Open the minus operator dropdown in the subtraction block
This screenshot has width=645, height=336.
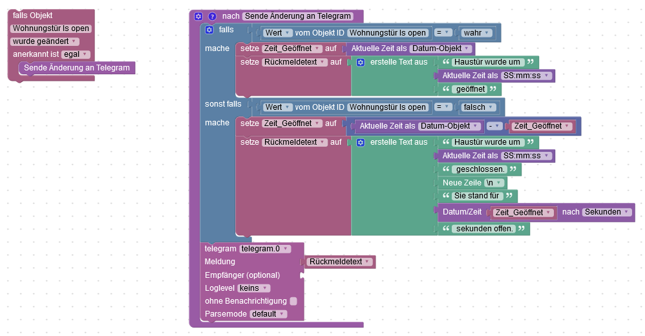(x=495, y=126)
